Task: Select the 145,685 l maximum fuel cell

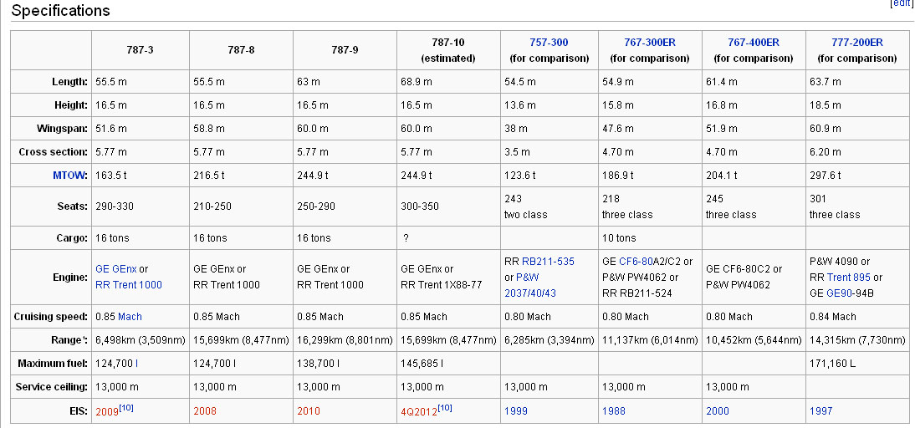Action: [449, 364]
